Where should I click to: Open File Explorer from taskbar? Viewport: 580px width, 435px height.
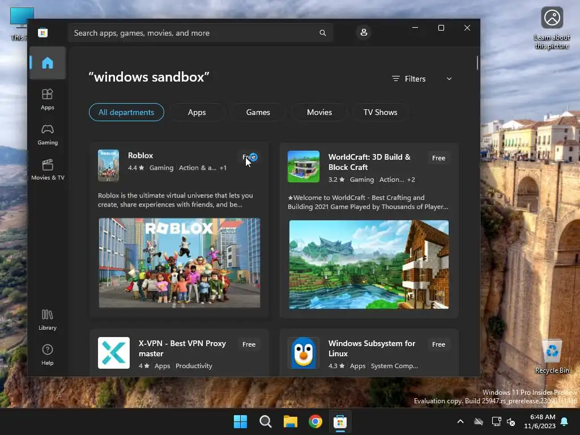(x=291, y=421)
